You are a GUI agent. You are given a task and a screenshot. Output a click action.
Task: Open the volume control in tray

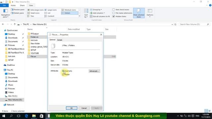[x=189, y=116]
